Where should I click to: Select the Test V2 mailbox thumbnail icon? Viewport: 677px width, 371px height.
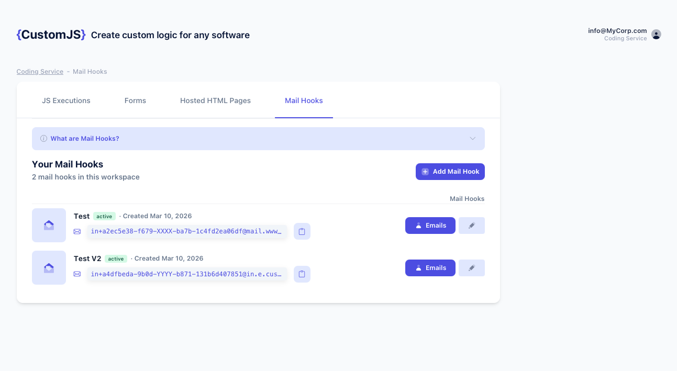pos(49,267)
